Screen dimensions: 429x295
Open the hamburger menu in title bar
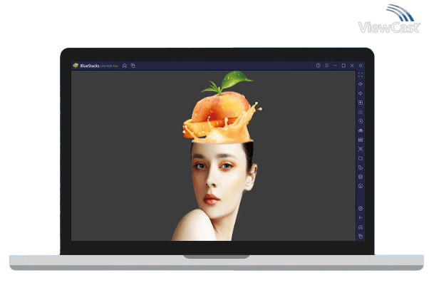point(326,66)
